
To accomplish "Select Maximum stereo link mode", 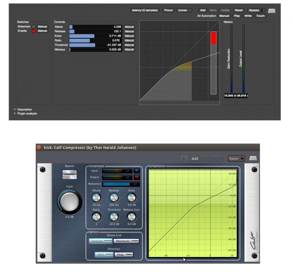I will point(126,241).
